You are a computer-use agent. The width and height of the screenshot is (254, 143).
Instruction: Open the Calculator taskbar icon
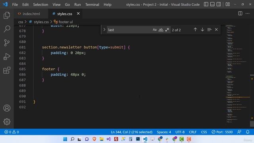131,139
